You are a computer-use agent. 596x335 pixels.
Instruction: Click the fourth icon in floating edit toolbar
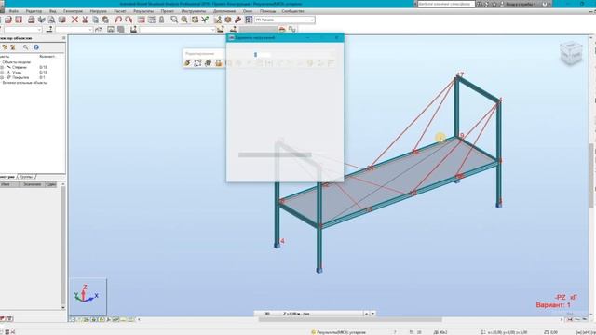pos(218,63)
